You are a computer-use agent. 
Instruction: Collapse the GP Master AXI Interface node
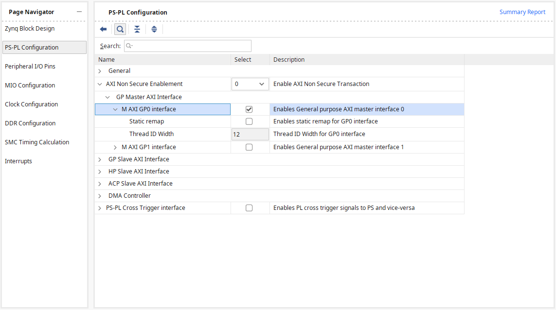click(108, 97)
